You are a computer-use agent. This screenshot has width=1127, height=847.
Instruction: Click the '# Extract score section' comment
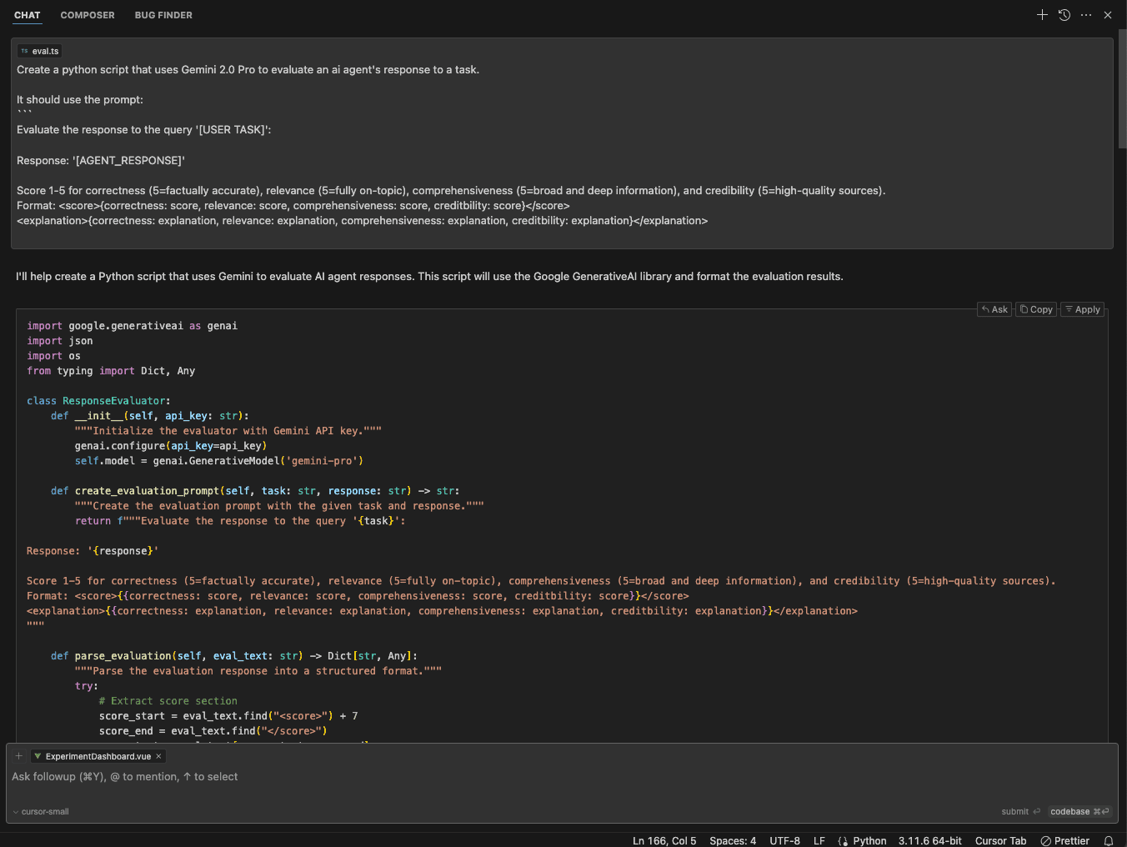168,701
